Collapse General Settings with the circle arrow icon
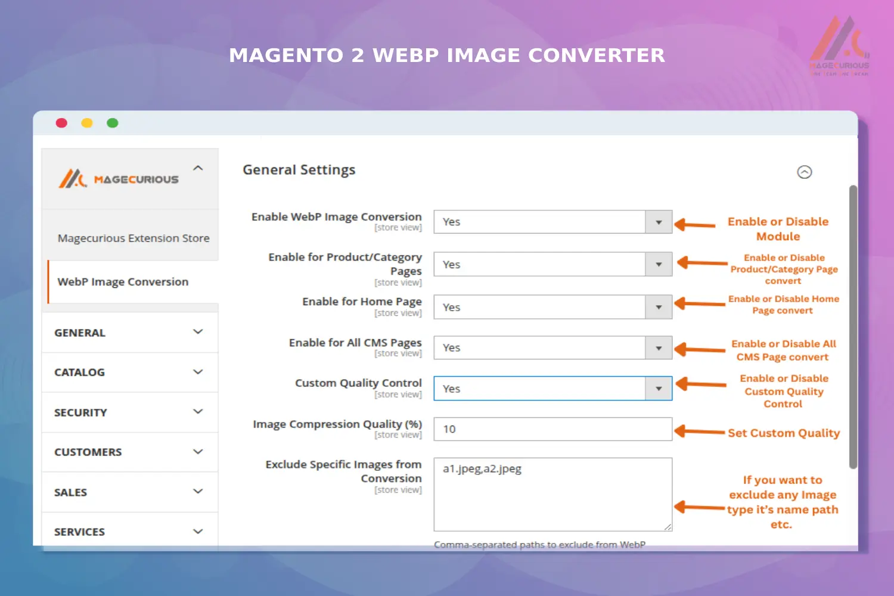 coord(804,172)
